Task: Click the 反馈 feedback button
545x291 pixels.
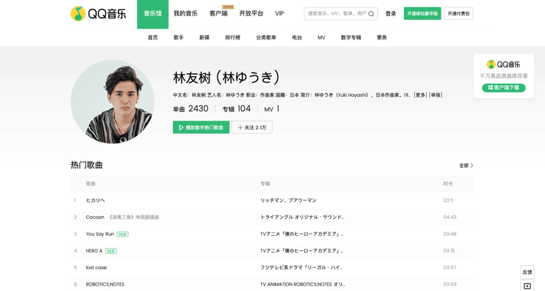Action: point(527,272)
